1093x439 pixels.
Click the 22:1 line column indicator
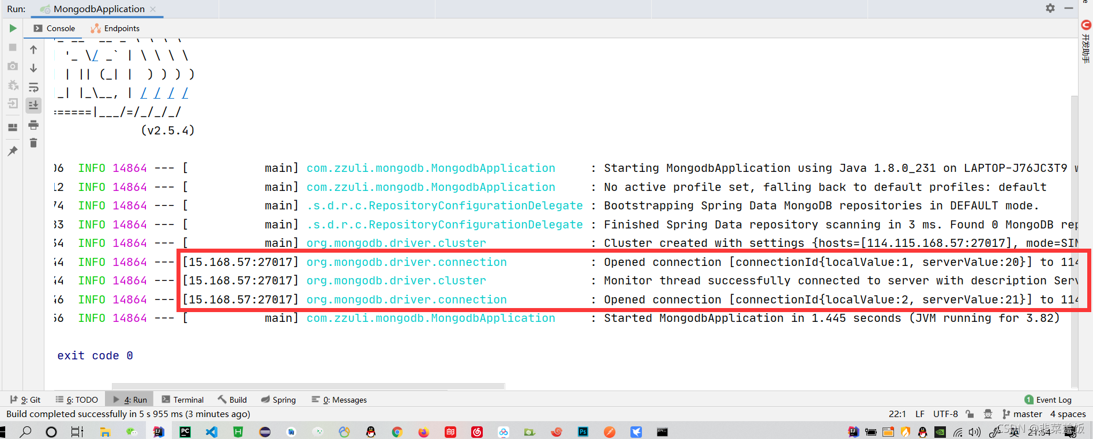(897, 414)
